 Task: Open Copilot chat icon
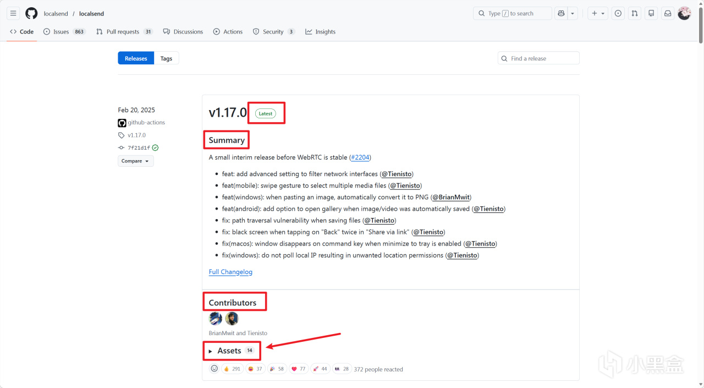561,13
